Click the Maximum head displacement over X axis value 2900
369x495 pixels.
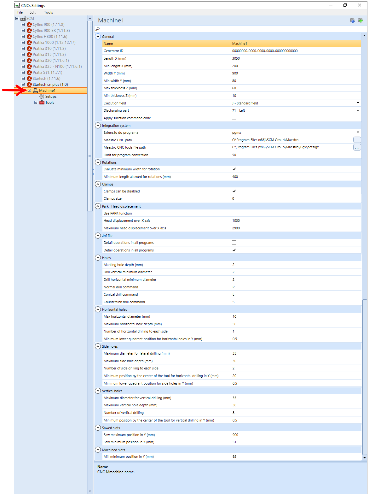tap(296, 228)
